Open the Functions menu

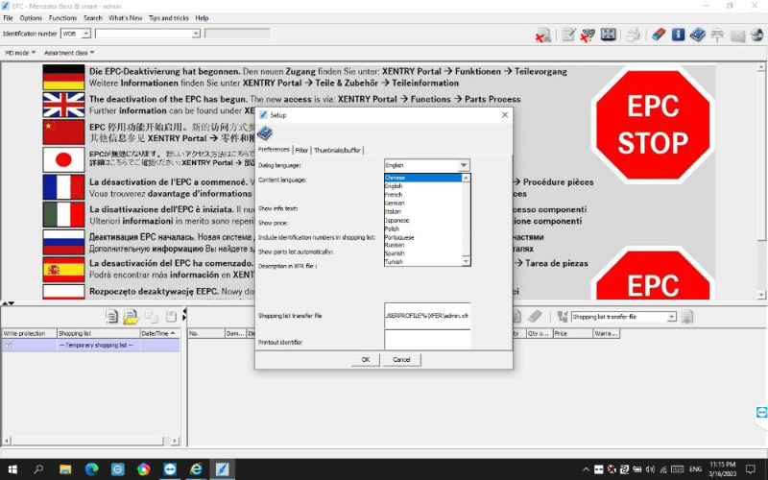coord(62,17)
